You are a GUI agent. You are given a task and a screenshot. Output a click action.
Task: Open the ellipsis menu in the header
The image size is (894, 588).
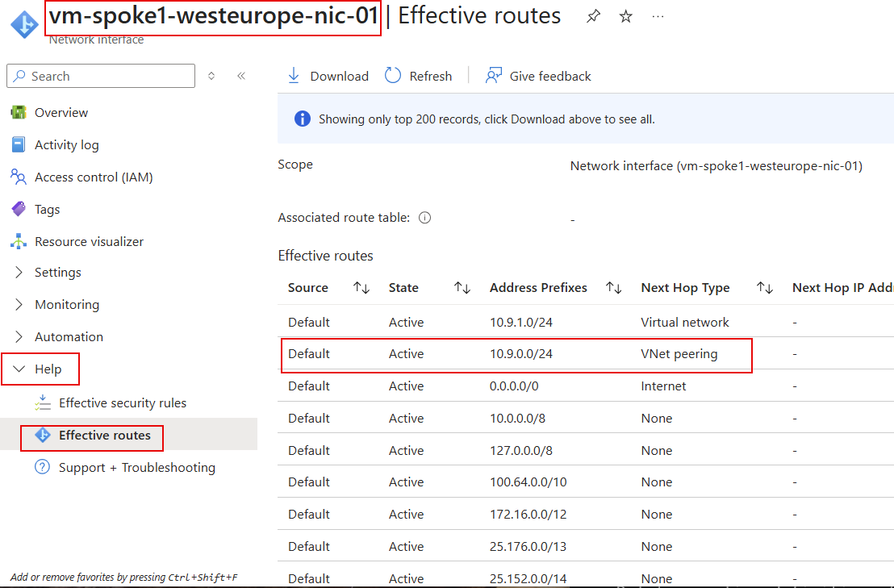click(658, 16)
